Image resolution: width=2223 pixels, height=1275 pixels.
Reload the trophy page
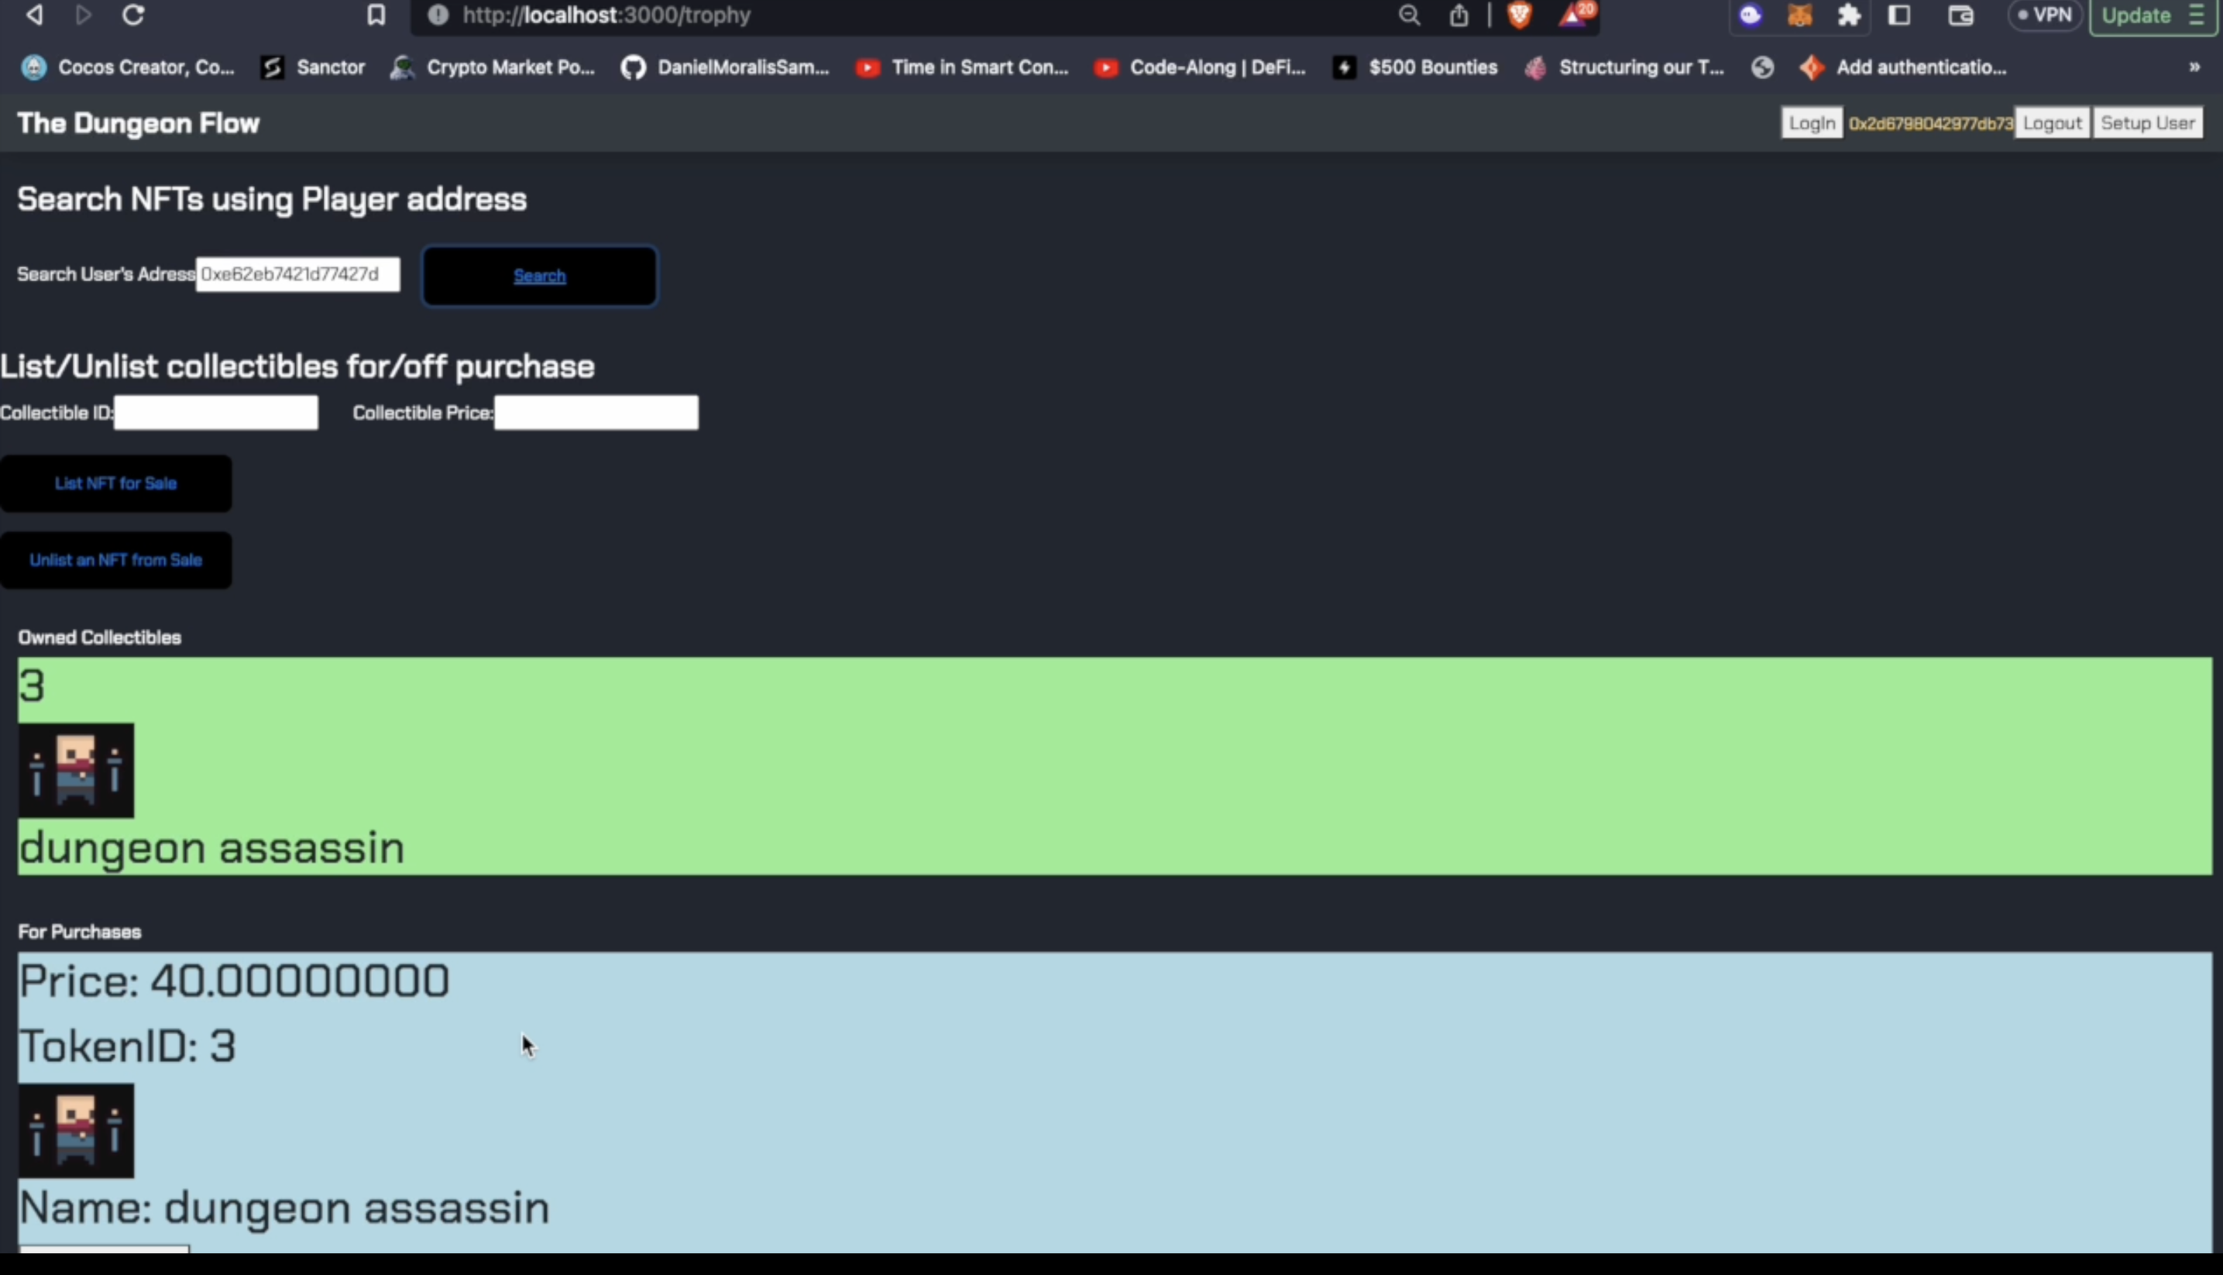[133, 15]
